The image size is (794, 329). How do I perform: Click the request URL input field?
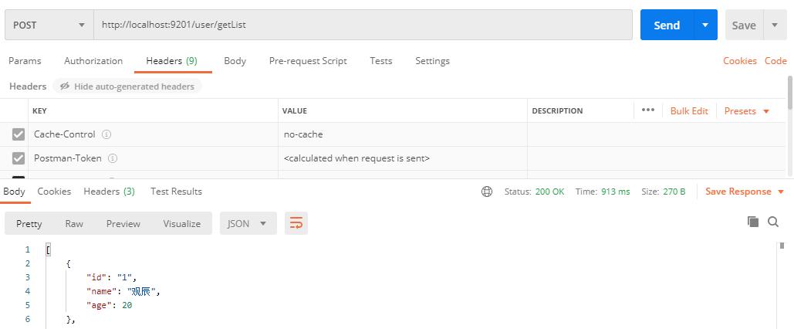363,25
